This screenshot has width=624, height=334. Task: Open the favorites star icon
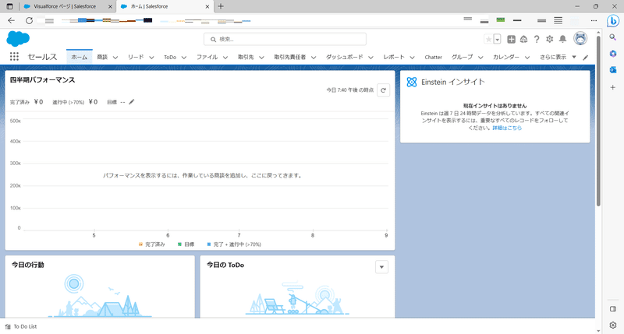coord(488,39)
